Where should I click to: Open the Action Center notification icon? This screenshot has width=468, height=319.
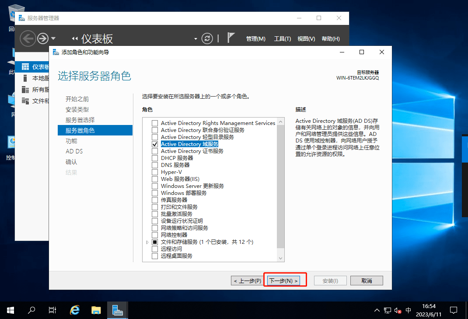pos(454,310)
